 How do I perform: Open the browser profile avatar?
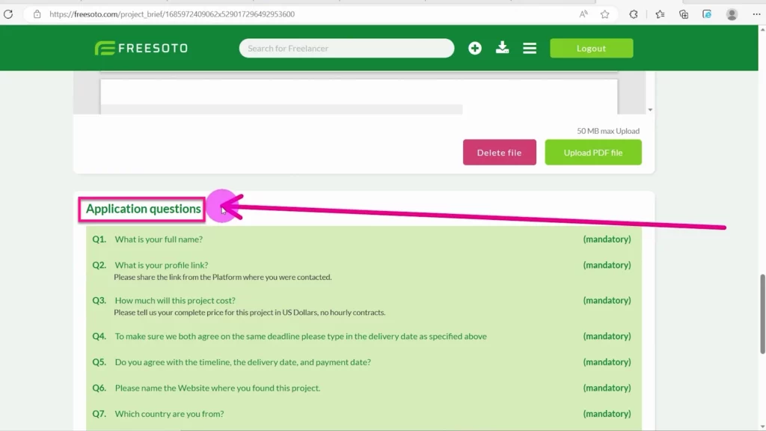(x=732, y=14)
